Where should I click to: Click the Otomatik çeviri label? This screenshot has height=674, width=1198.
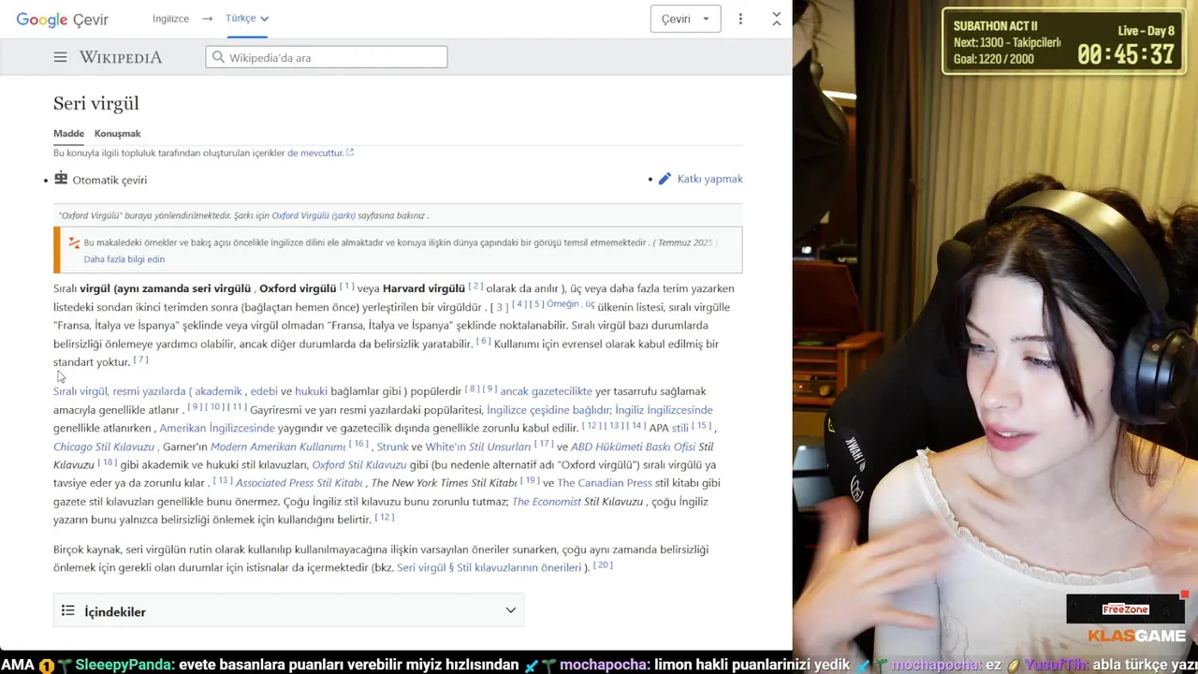pyautogui.click(x=110, y=180)
